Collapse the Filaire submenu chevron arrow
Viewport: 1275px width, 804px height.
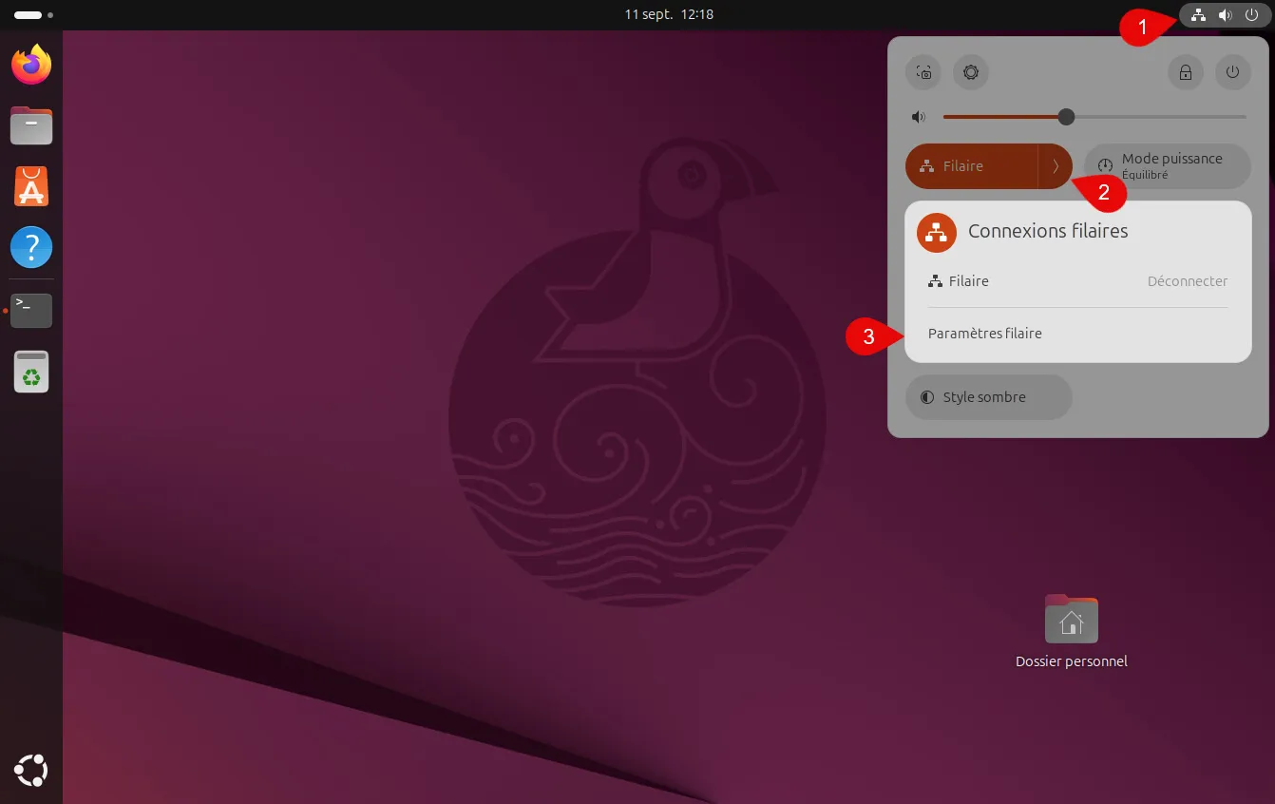[x=1055, y=166]
